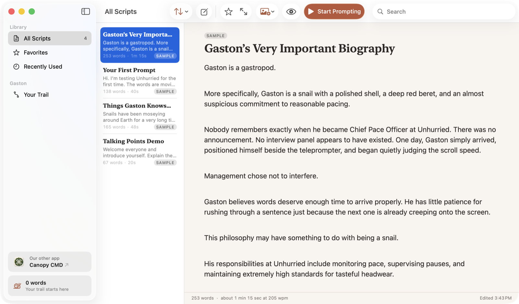Select All Scripts in Library
The image size is (519, 304).
[50, 38]
